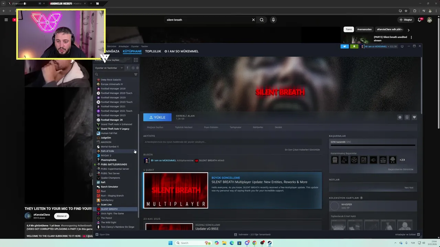Toggle ready-to-play filter icon in library sidebar
The image size is (440, 247).
point(137,68)
